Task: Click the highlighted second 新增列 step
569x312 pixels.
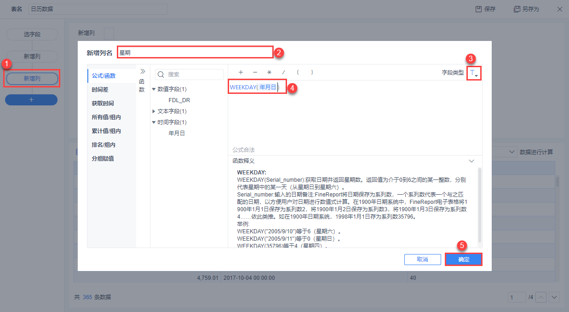Action: (x=32, y=79)
